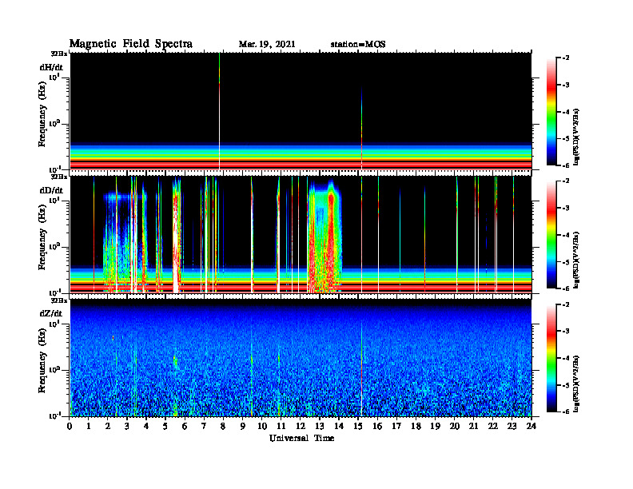Select the "dD/dt" panel label

51,190
